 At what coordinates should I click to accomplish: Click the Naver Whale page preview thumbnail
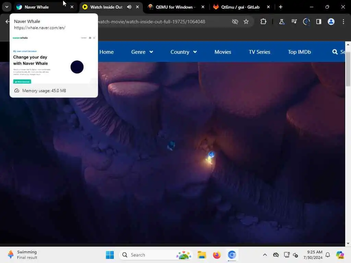coord(54,59)
